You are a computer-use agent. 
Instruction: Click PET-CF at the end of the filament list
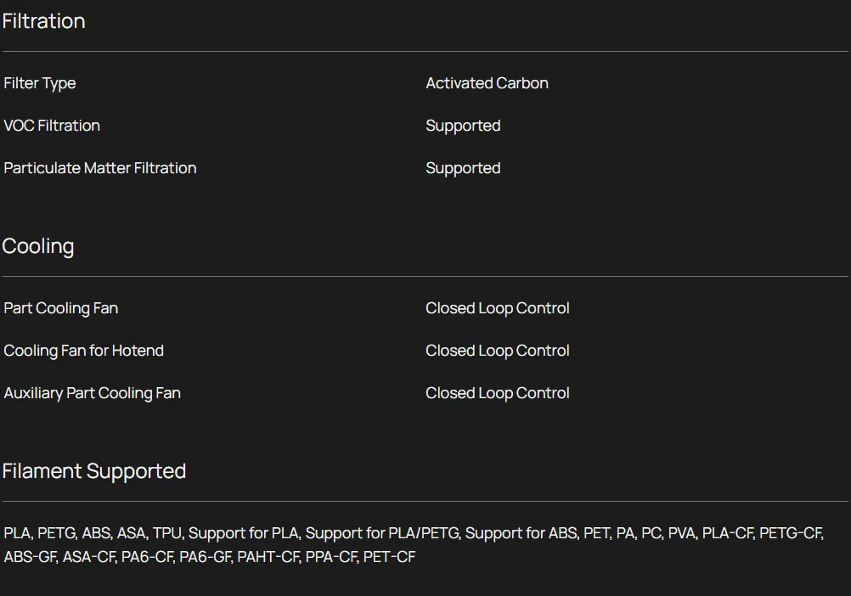(x=389, y=557)
